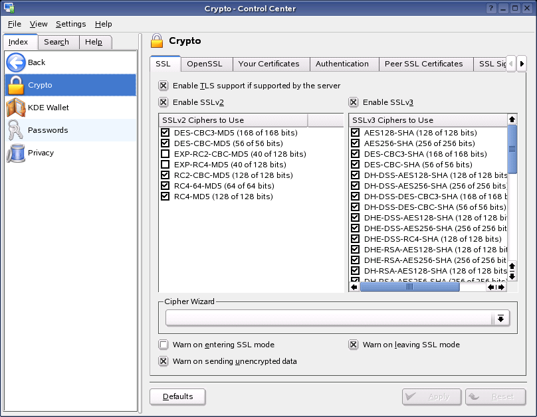Select DH-RSA-AES128-SHA cipher row
The height and width of the screenshot is (417, 537).
click(428, 271)
